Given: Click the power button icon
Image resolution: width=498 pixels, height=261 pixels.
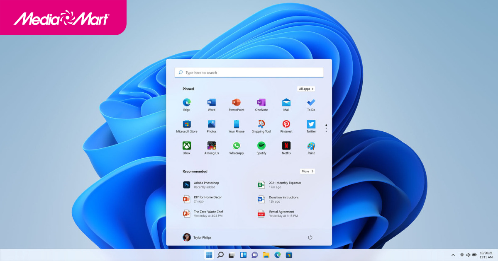Looking at the screenshot, I should pos(310,237).
